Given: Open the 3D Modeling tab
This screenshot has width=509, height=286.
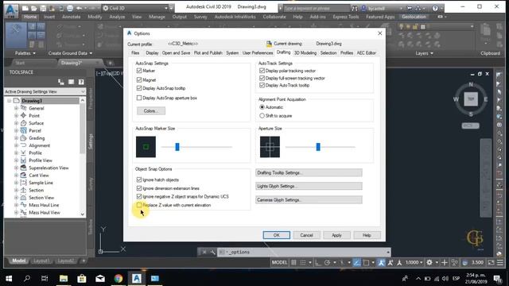Looking at the screenshot, I should [x=305, y=53].
